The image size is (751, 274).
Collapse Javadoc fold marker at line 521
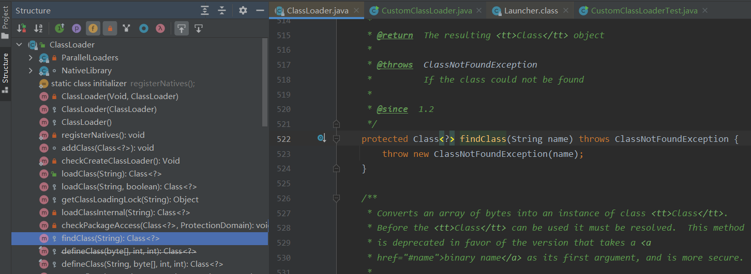coord(337,124)
